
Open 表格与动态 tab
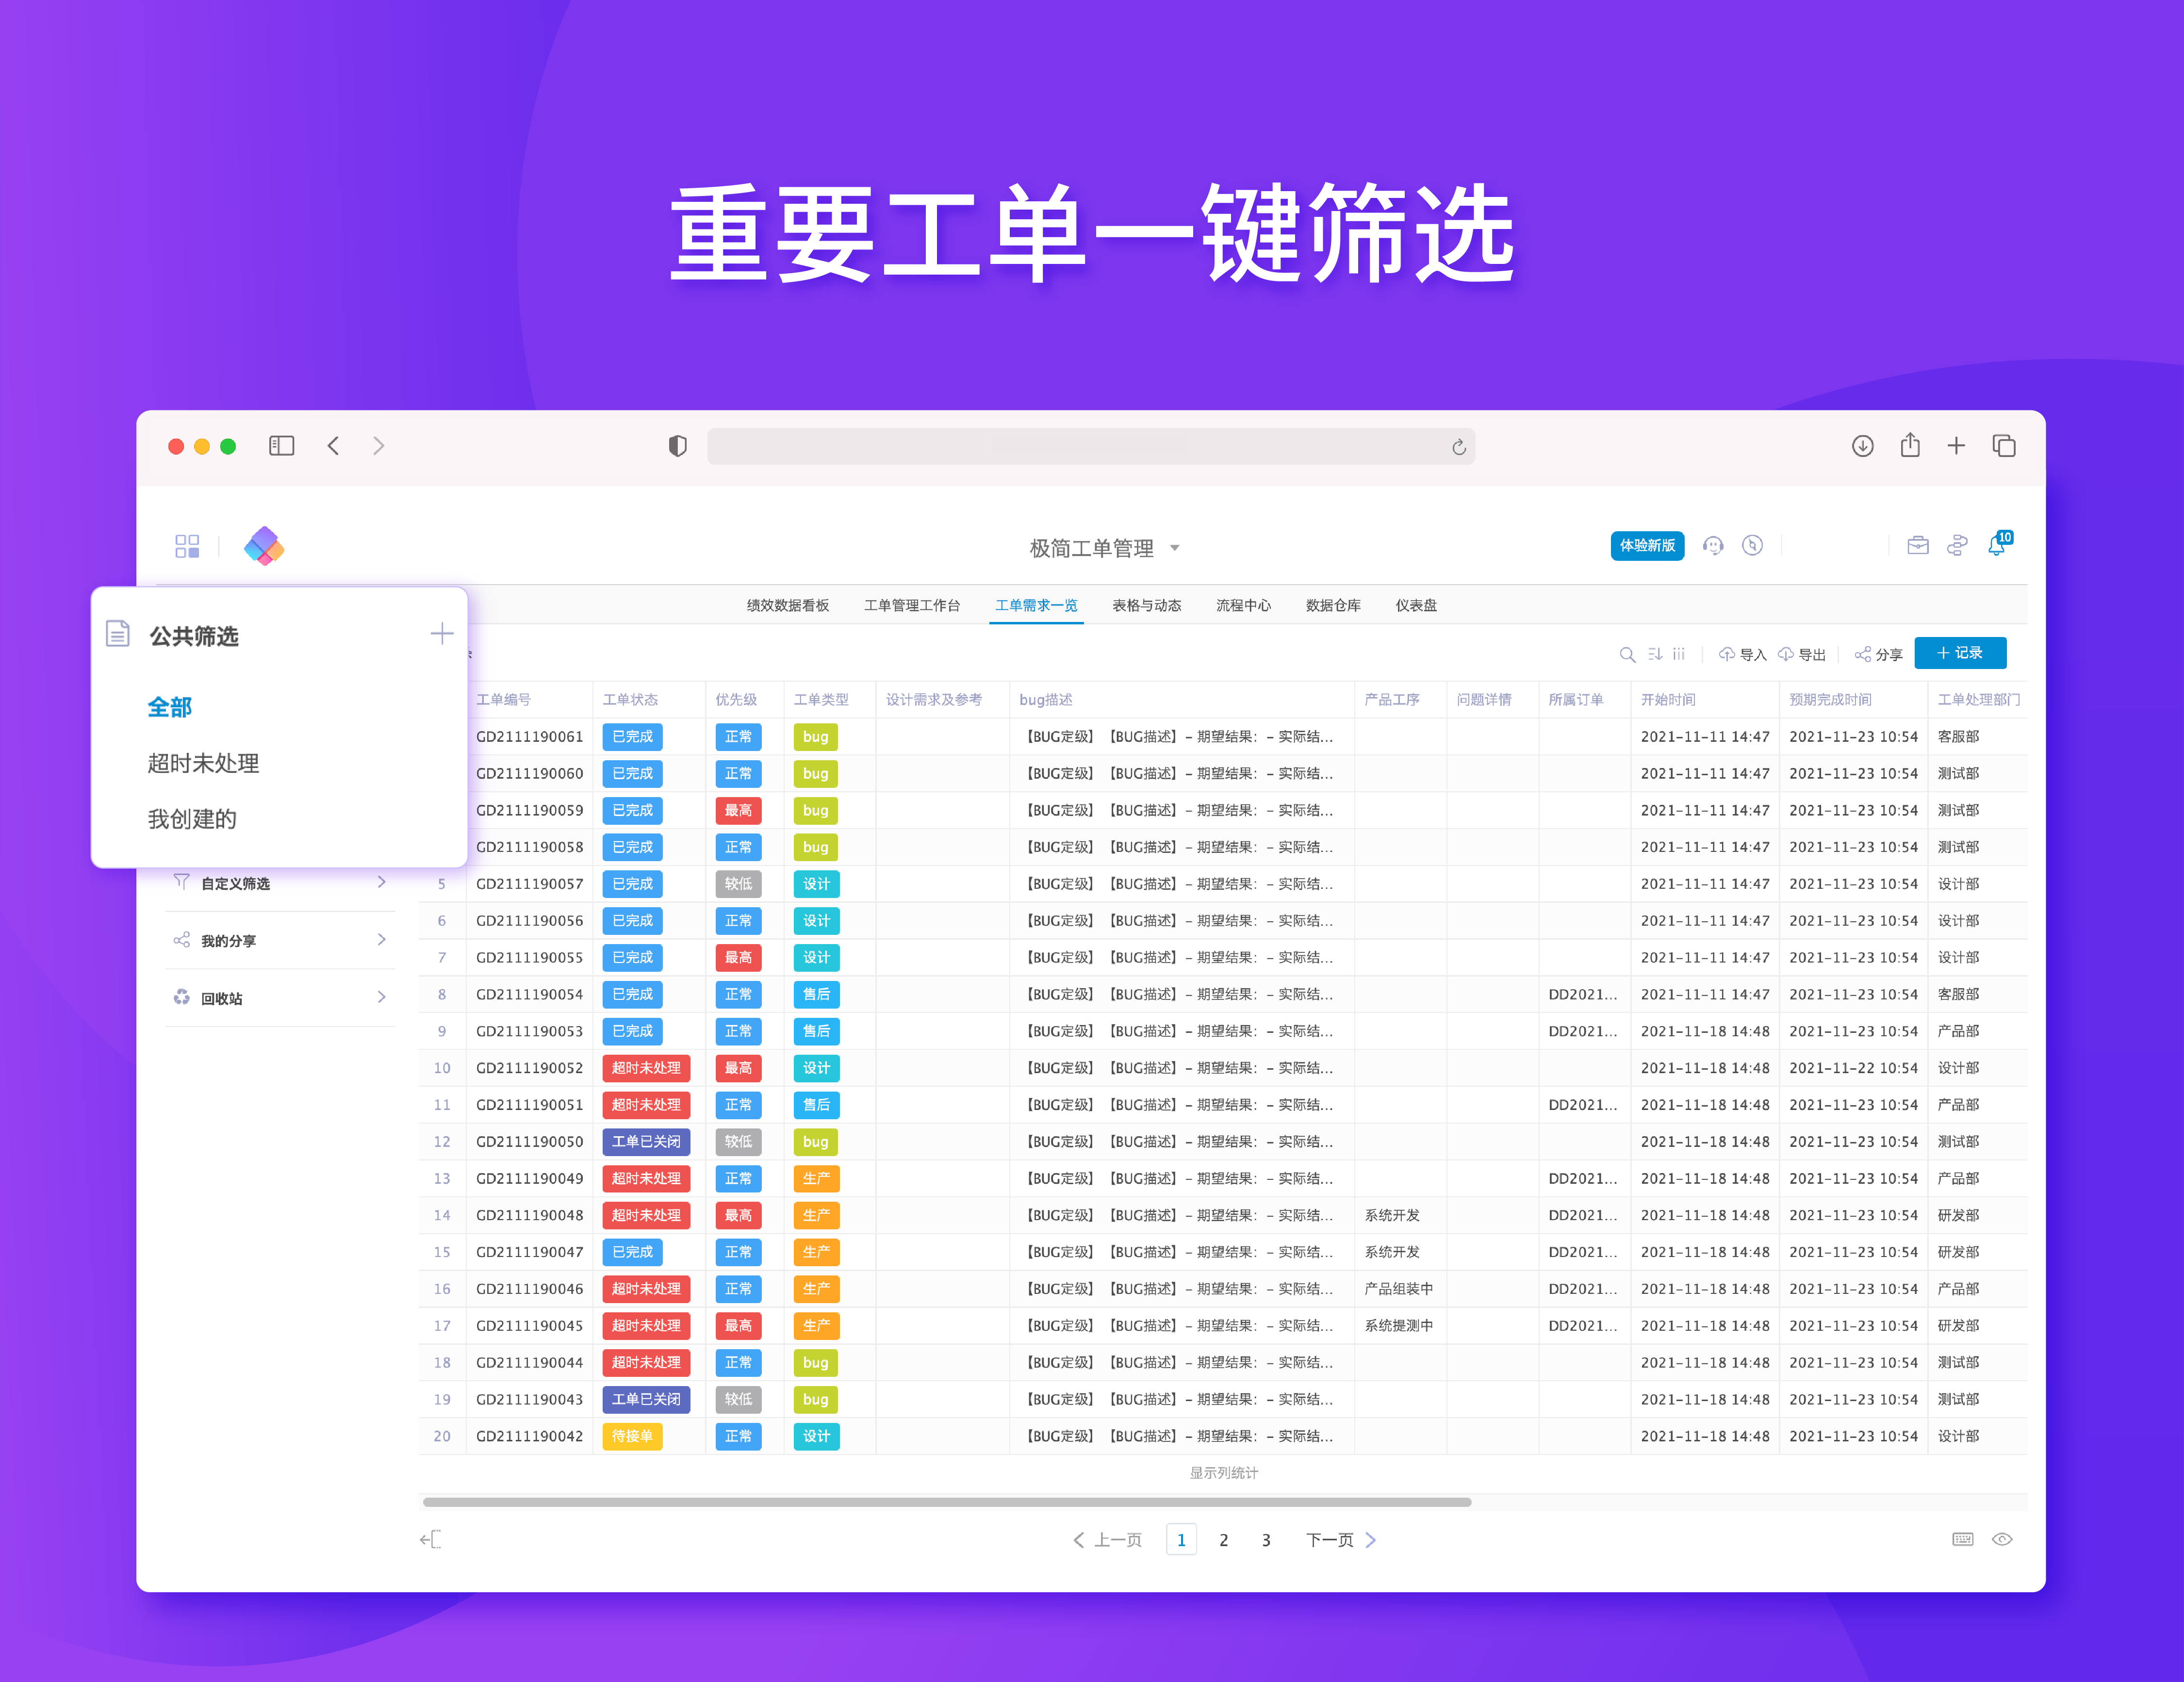(1146, 605)
